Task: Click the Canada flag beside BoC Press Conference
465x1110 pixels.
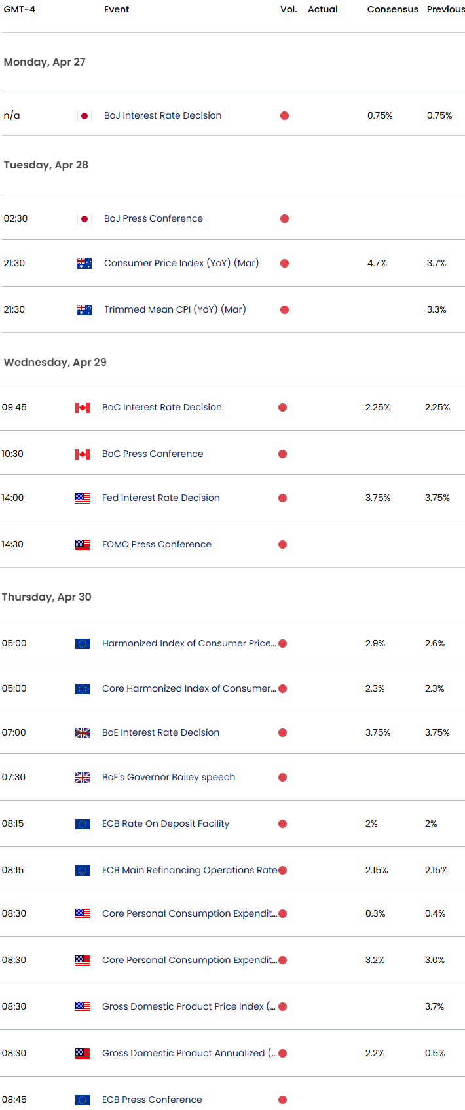Action: point(83,454)
